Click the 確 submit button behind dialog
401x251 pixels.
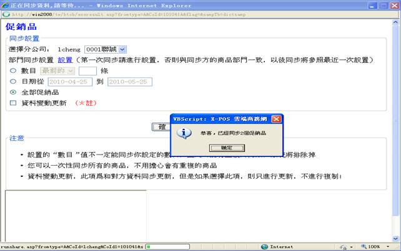click(x=162, y=126)
